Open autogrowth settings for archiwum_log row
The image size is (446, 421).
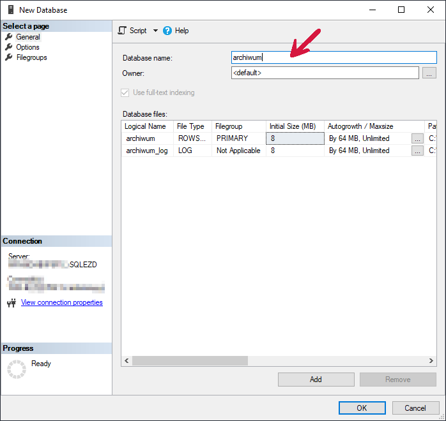417,151
